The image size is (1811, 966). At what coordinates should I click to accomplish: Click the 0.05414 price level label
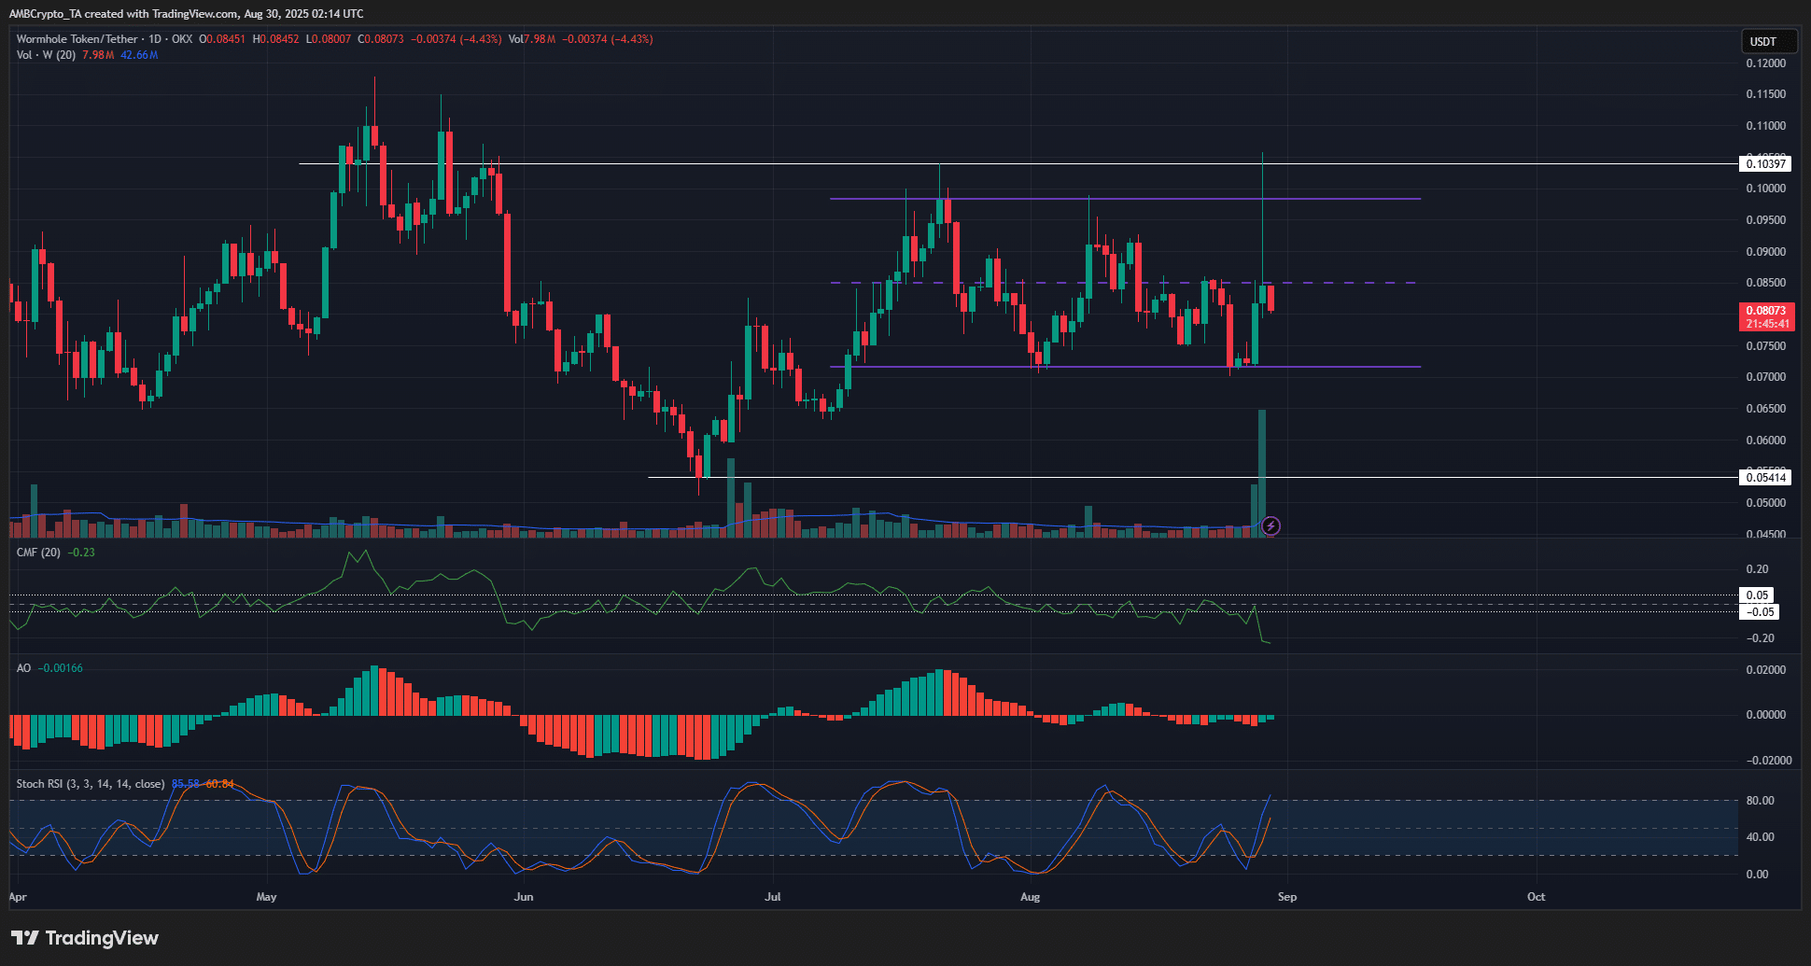1765,478
